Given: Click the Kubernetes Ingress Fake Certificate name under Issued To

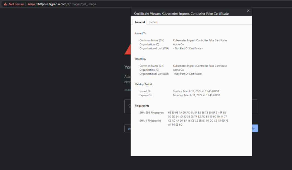Looking at the screenshot, I should click(x=200, y=40).
